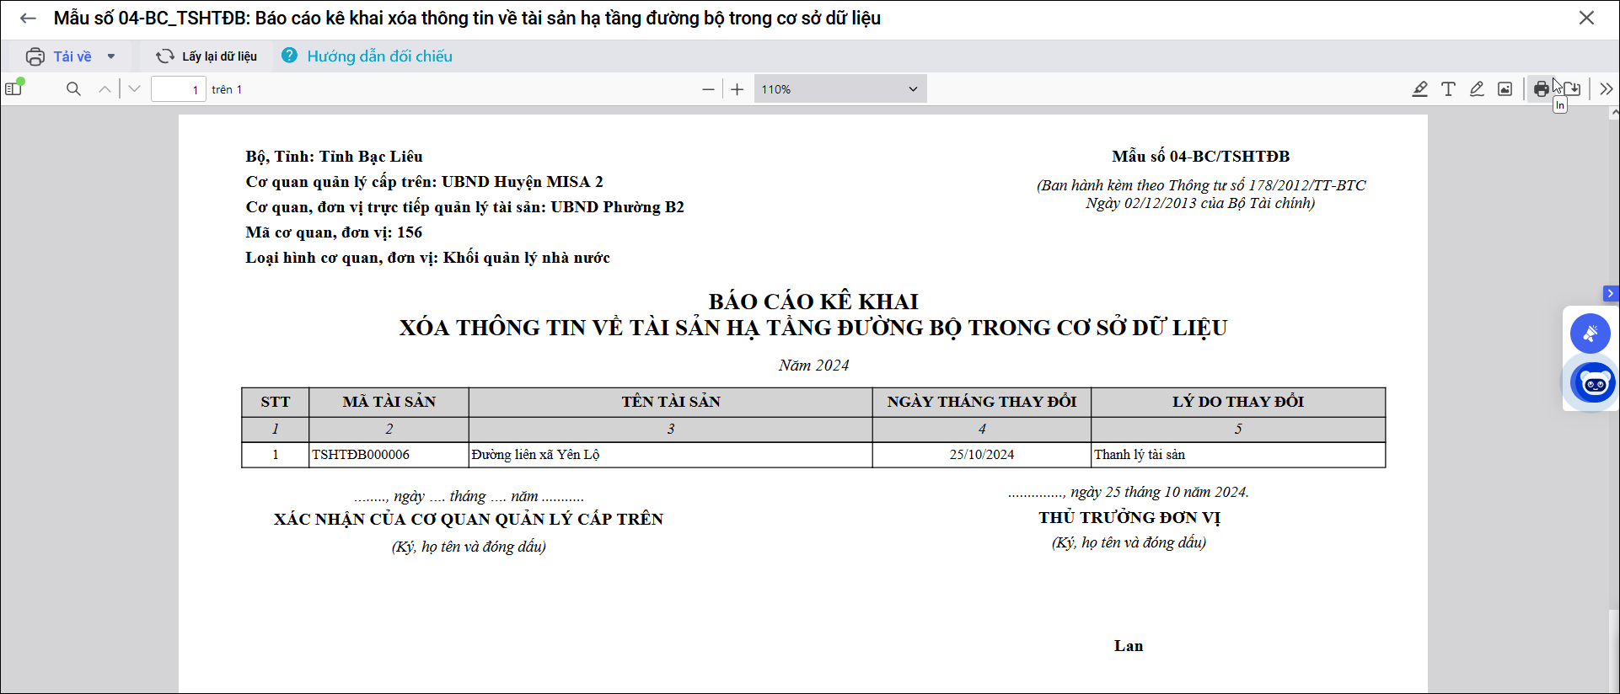Click the ngày 25 tháng 10 năm 2024 date line
Viewport: 1620px width, 694px height.
(x=1129, y=493)
